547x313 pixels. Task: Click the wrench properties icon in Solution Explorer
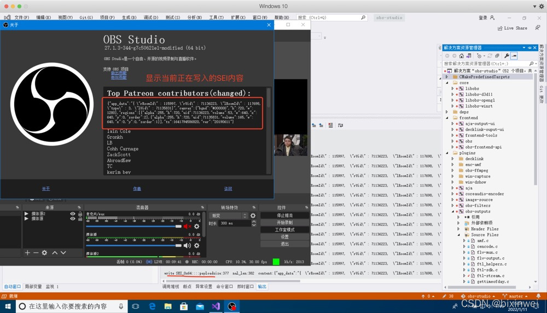coord(507,56)
